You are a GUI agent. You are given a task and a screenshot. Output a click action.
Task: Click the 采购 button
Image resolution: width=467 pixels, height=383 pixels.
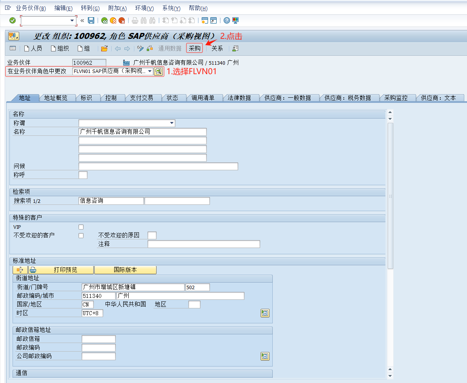click(x=195, y=48)
